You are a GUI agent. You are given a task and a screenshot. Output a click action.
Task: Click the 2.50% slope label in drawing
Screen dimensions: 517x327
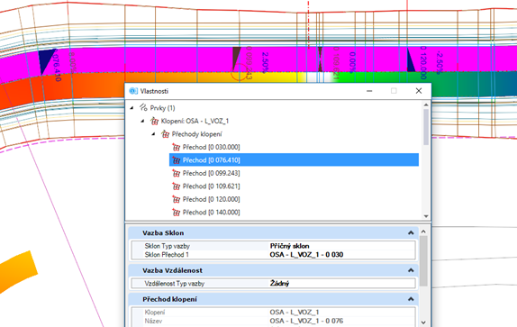point(265,62)
